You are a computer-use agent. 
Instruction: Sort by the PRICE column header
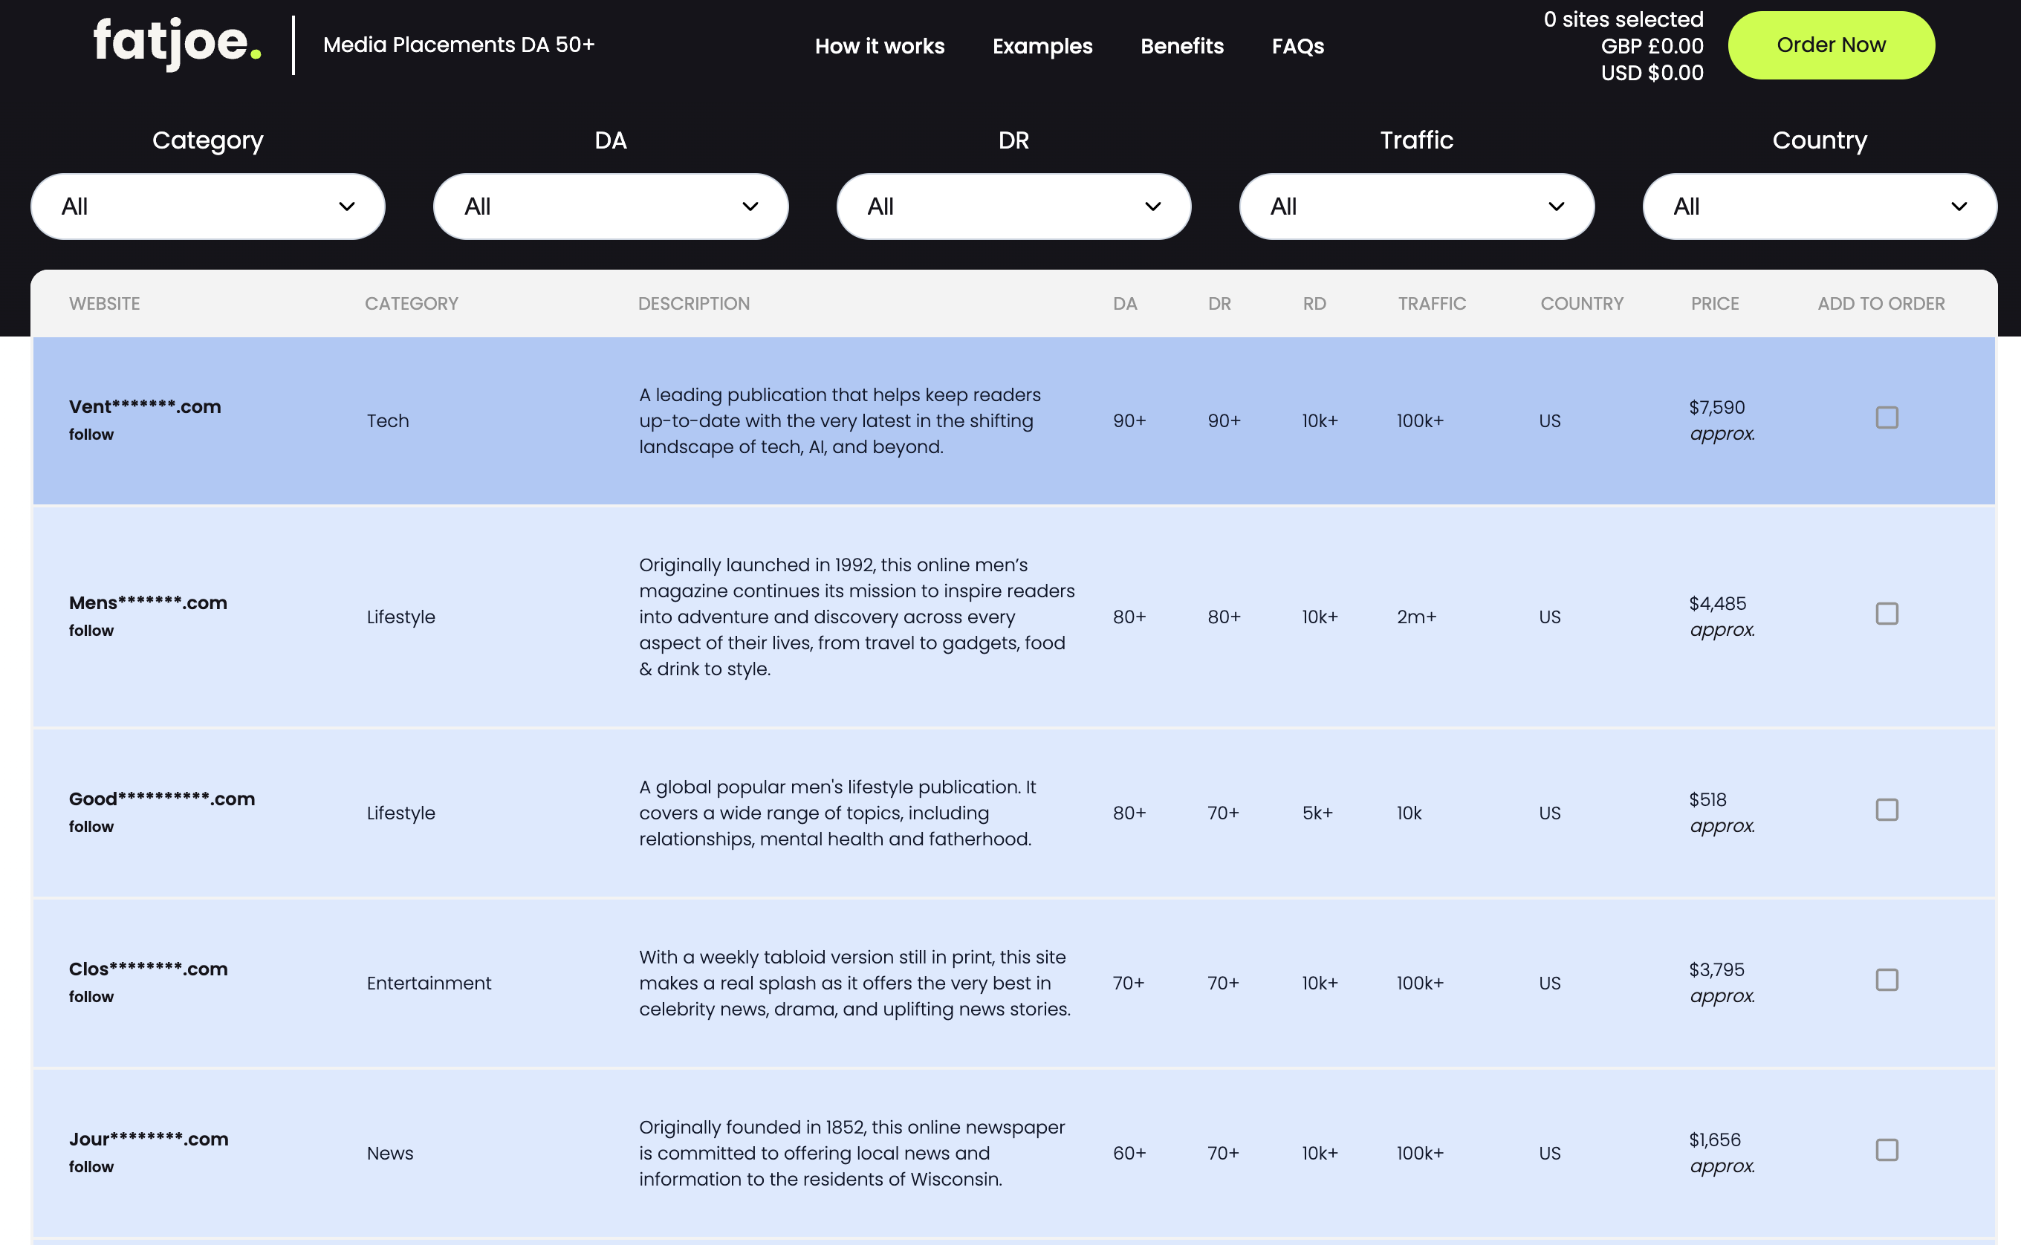coord(1715,303)
